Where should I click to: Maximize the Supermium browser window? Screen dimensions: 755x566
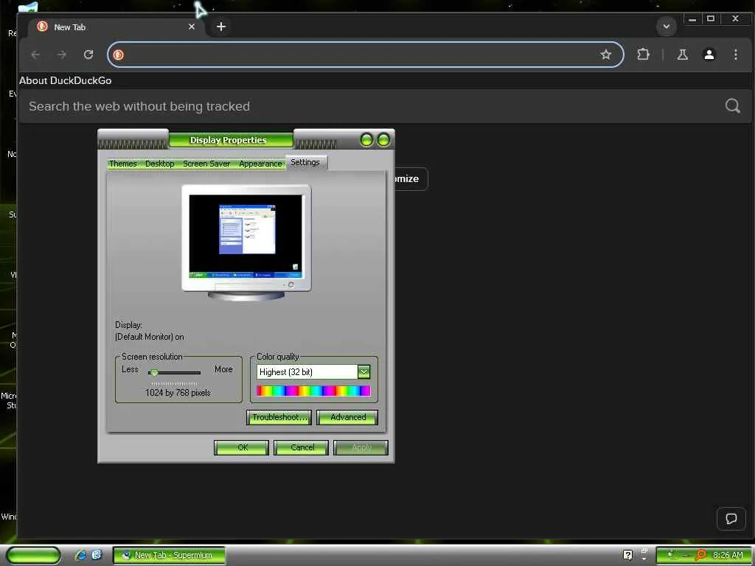[711, 19]
